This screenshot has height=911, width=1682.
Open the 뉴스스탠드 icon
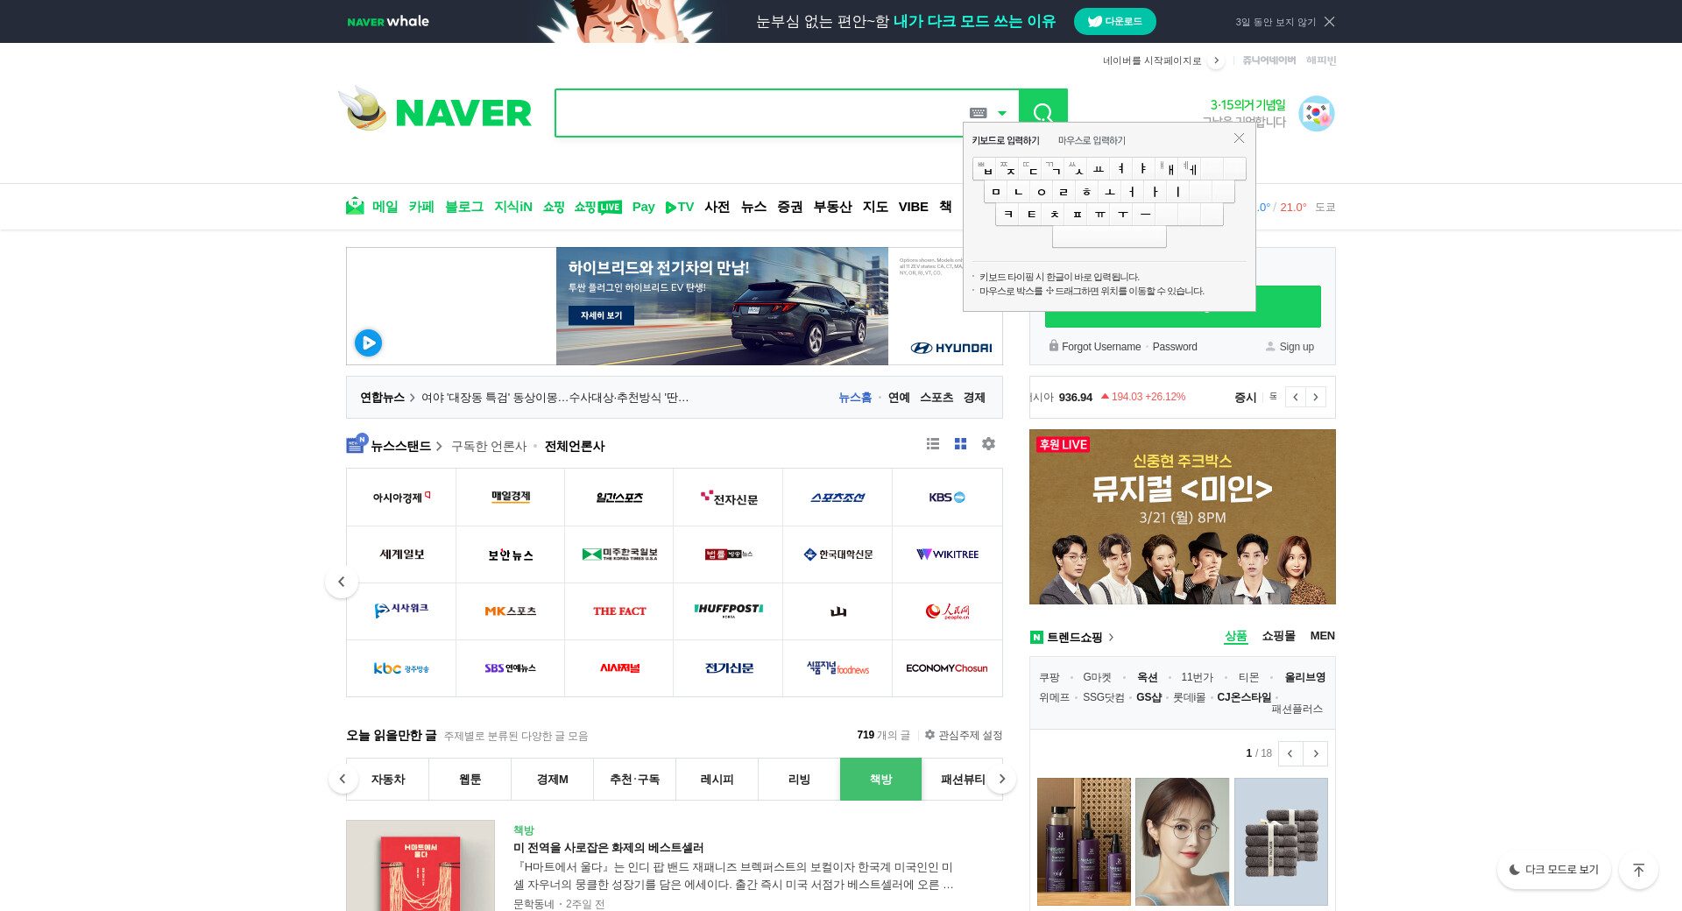pos(356,444)
